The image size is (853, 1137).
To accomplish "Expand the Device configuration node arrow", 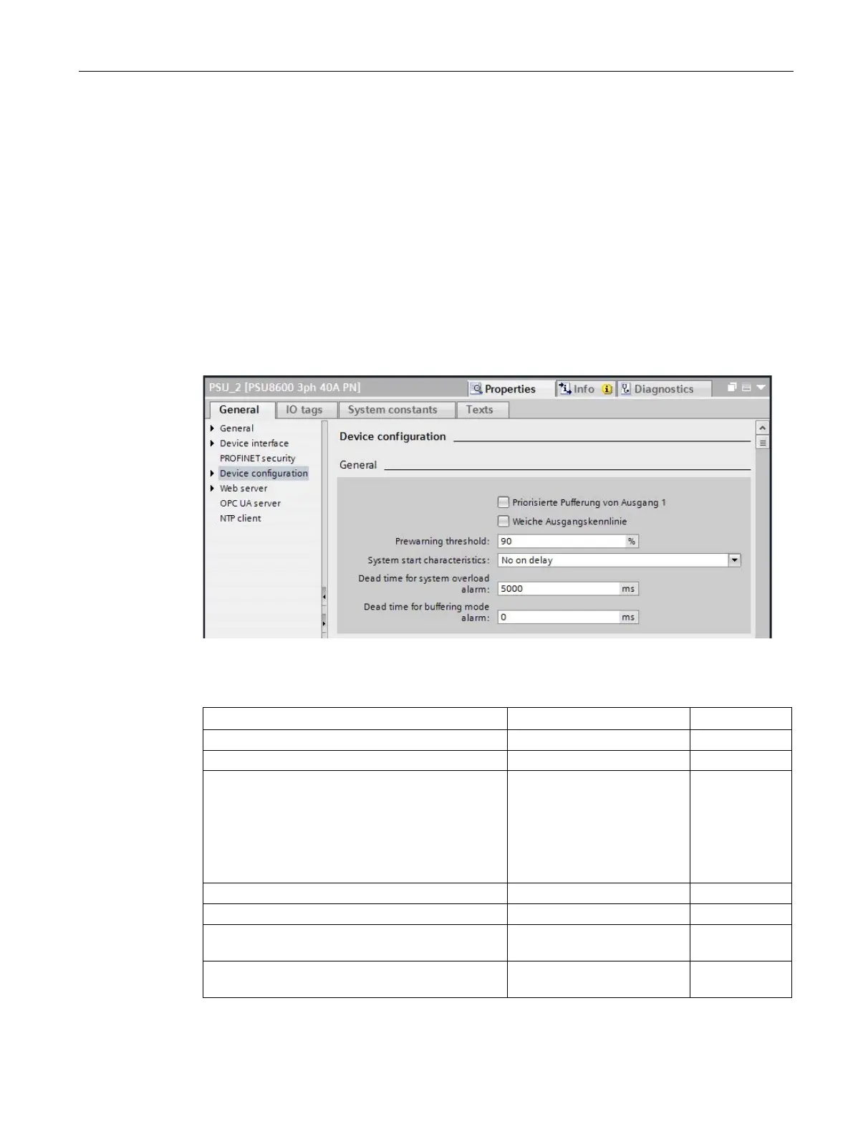I will point(212,474).
